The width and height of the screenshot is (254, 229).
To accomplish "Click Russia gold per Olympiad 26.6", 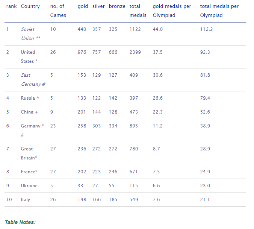I will pos(157,98).
